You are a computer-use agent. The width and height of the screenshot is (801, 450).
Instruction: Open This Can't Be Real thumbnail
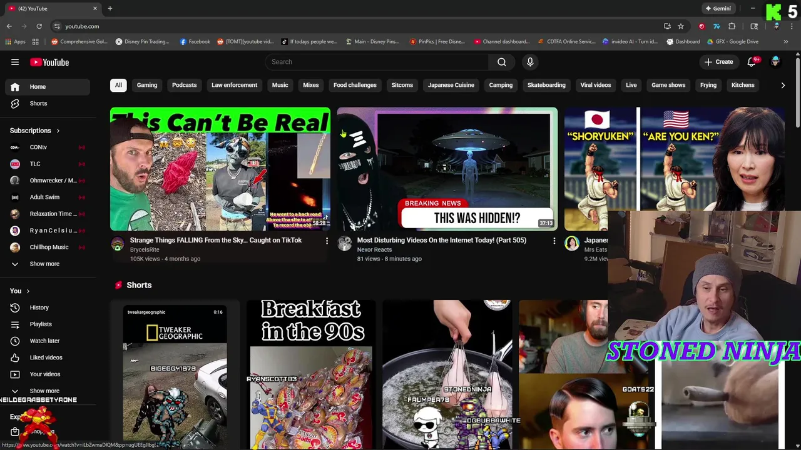coord(220,169)
